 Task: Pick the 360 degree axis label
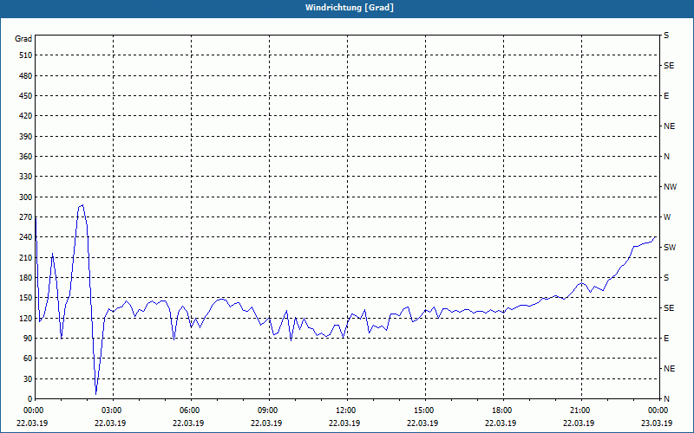[x=26, y=157]
